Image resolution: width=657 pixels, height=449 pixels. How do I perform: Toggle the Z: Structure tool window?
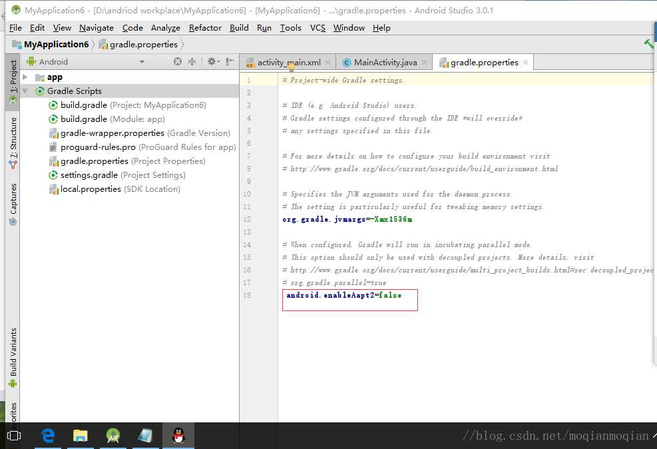pos(13,143)
